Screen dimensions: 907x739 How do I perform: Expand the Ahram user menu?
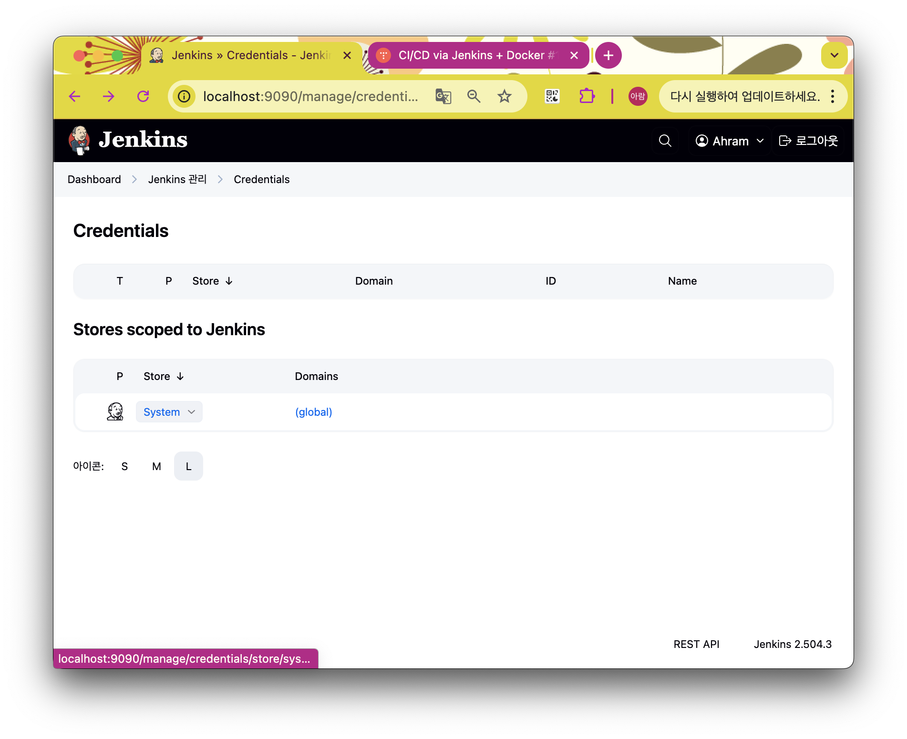coord(730,141)
